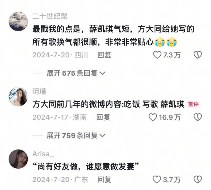The width and height of the screenshot is (211, 190).
Task: Tap the 首评 badge on 玥瑾's comment
Action: 193,104
